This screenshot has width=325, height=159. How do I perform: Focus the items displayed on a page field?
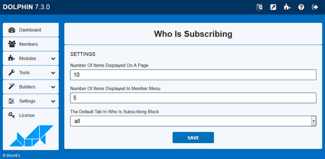point(193,75)
